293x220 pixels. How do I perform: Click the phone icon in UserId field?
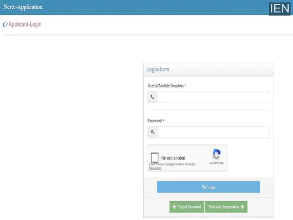point(152,97)
